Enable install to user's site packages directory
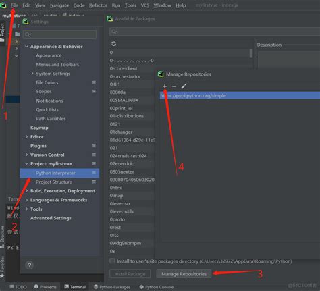Screen dimensions: 320x291 (x=112, y=261)
